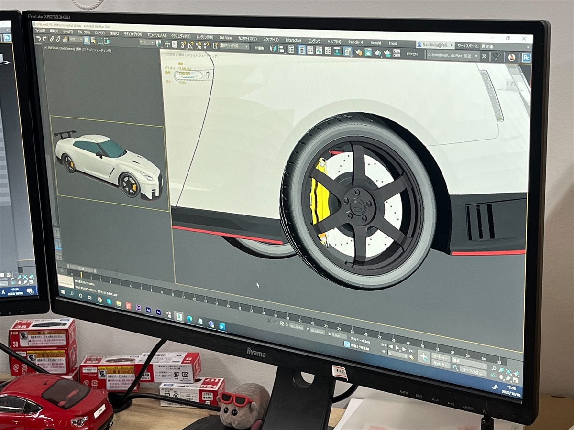Image resolution: width=574 pixels, height=430 pixels.
Task: Open the Animation menu
Action: pos(156,35)
